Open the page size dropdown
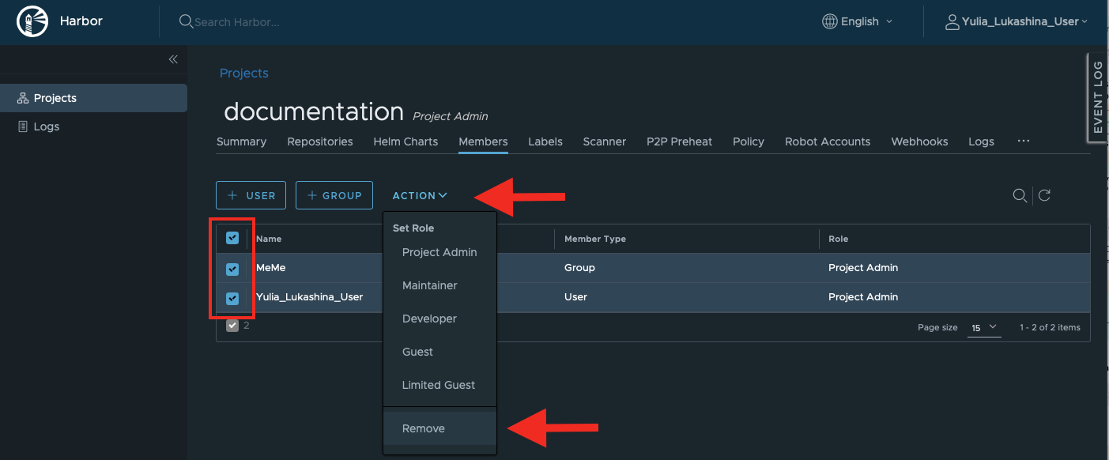Screen dimensions: 1109x460 click(986, 327)
